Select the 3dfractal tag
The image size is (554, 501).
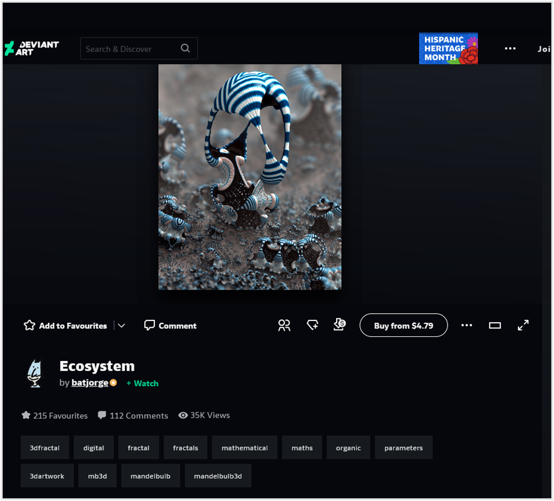click(45, 448)
